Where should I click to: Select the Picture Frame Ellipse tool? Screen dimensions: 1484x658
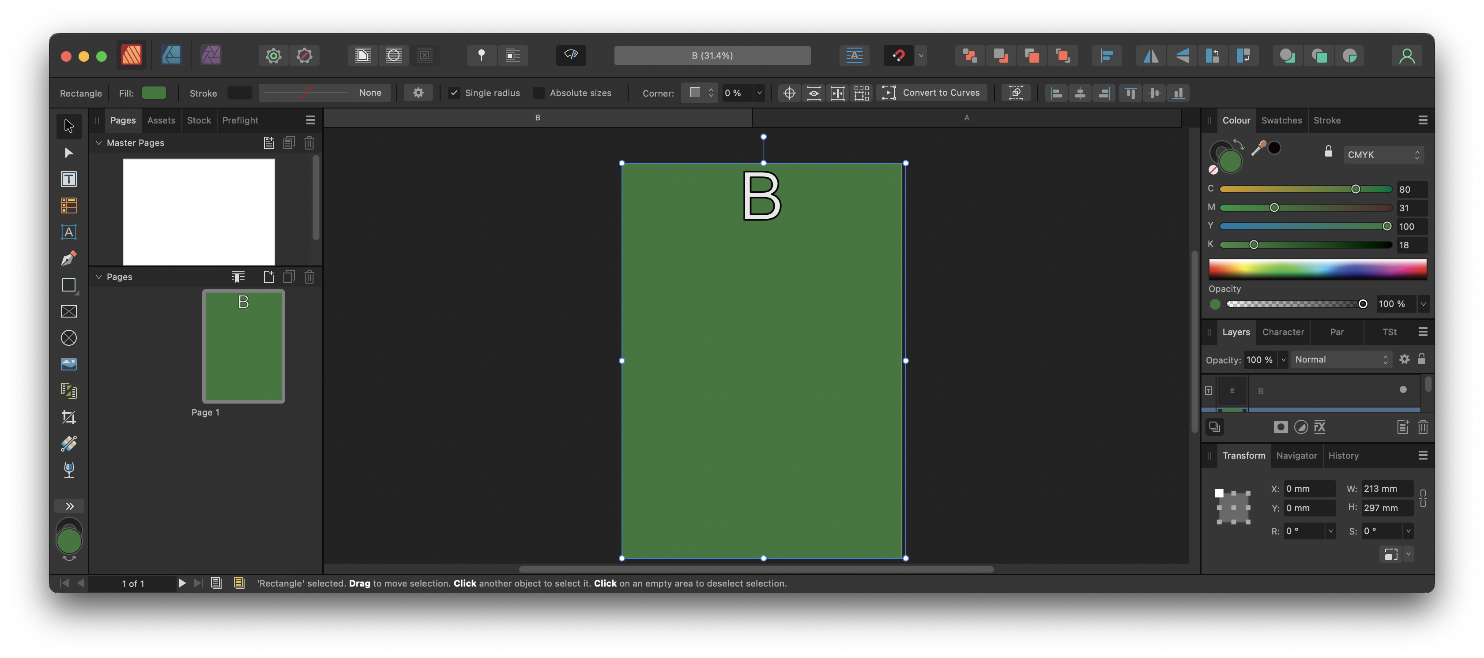pos(68,338)
